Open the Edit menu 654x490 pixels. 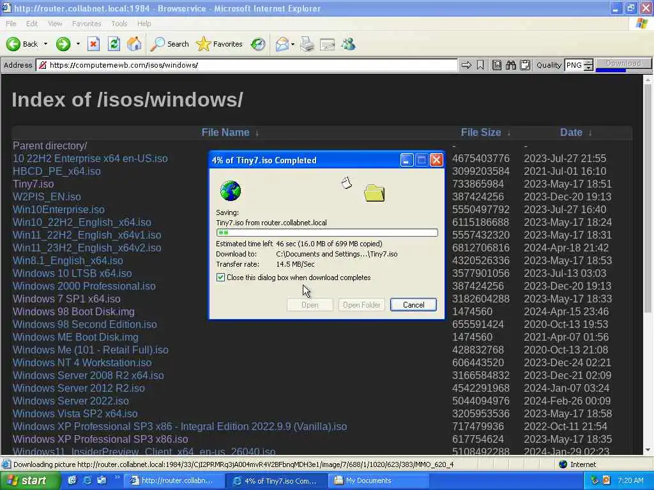click(x=32, y=24)
